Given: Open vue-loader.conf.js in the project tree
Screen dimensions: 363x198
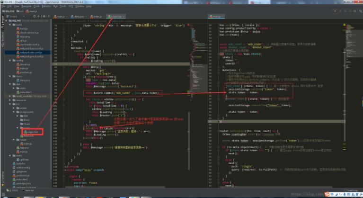Looking at the screenshot, I should click(28, 45).
